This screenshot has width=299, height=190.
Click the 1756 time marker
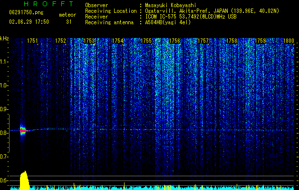tap(174, 41)
